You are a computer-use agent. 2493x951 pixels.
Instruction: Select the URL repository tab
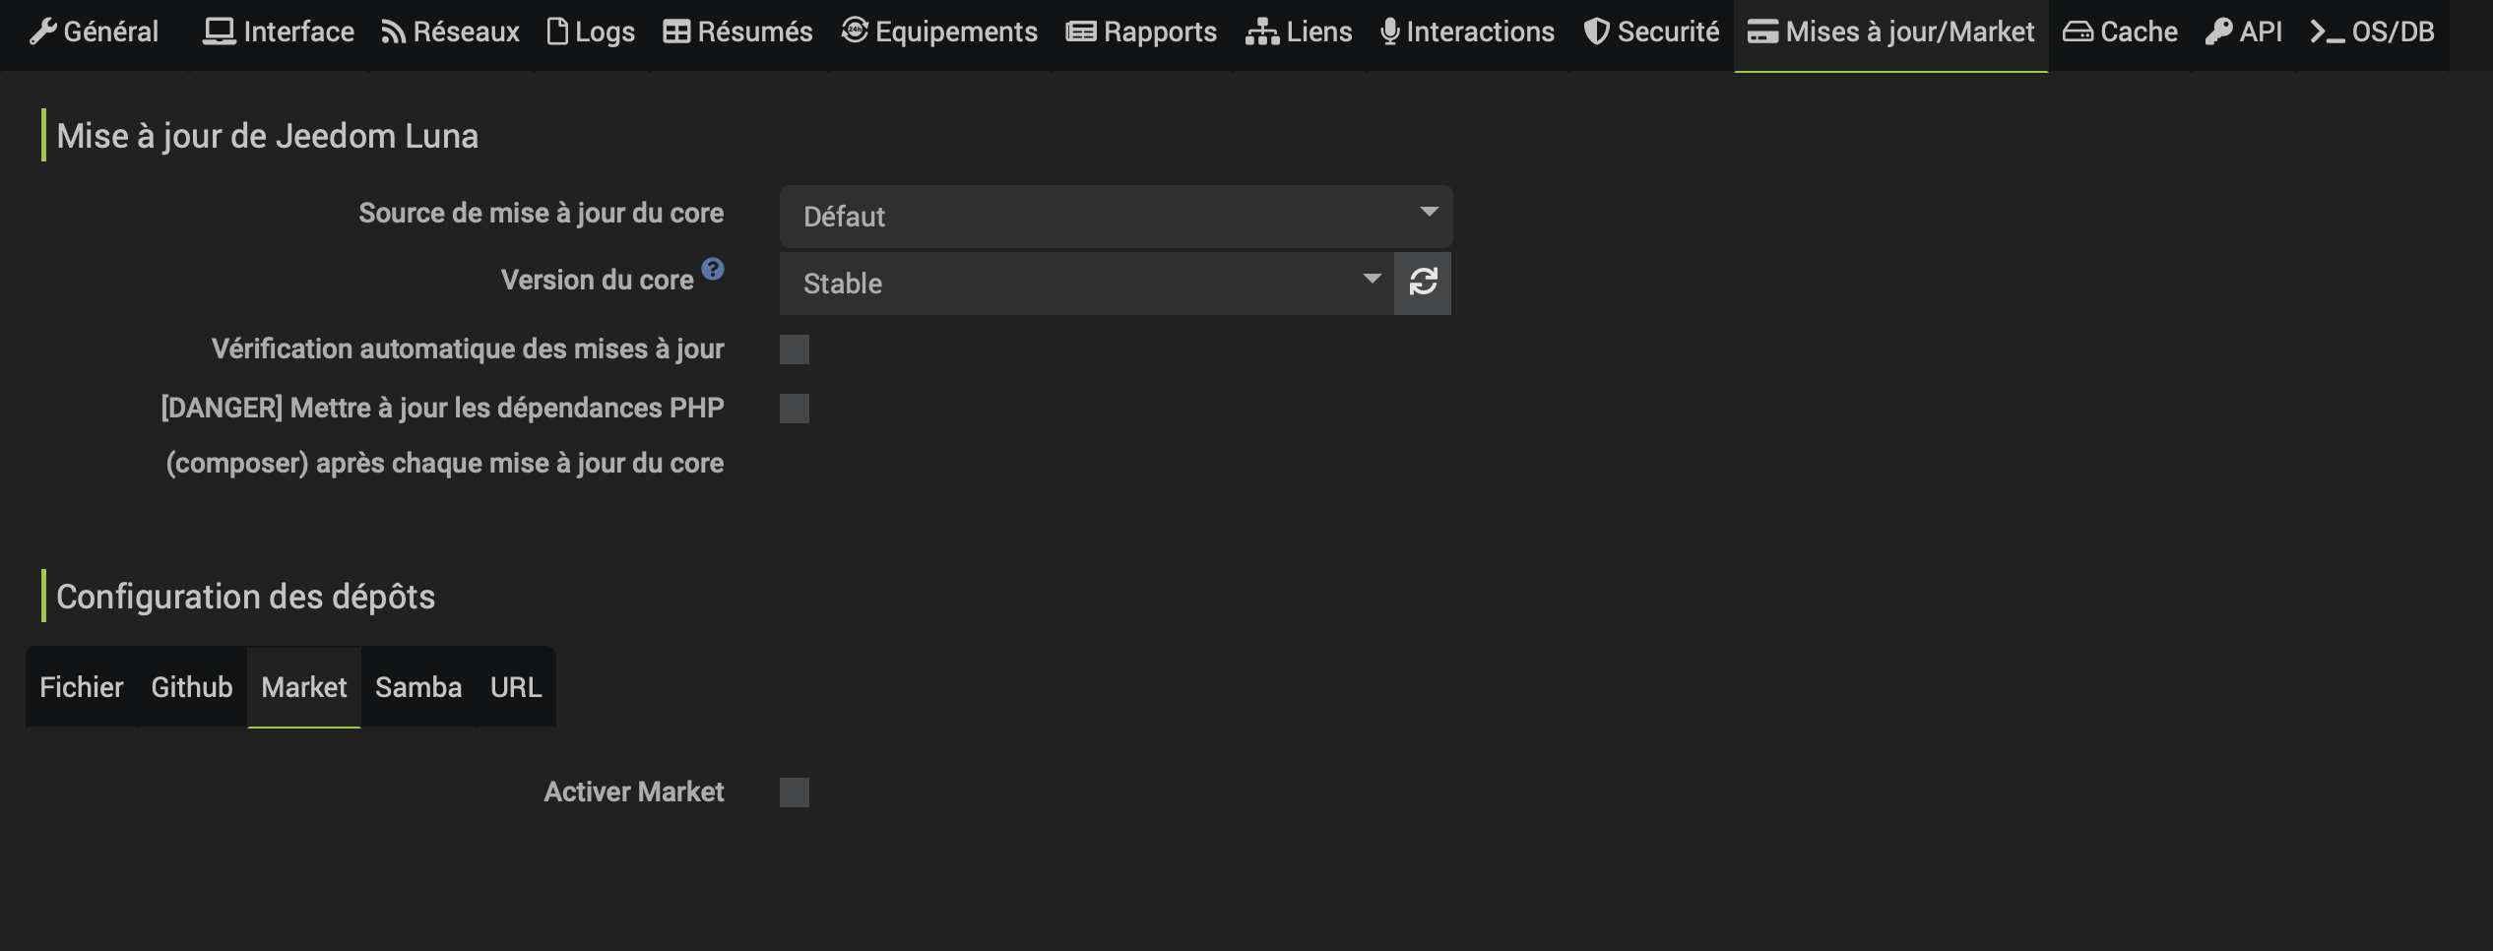(x=516, y=687)
